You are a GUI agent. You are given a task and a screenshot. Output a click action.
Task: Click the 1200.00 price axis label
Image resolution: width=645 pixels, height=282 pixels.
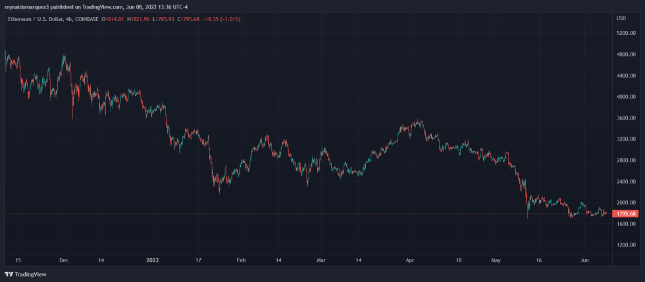(x=626, y=245)
